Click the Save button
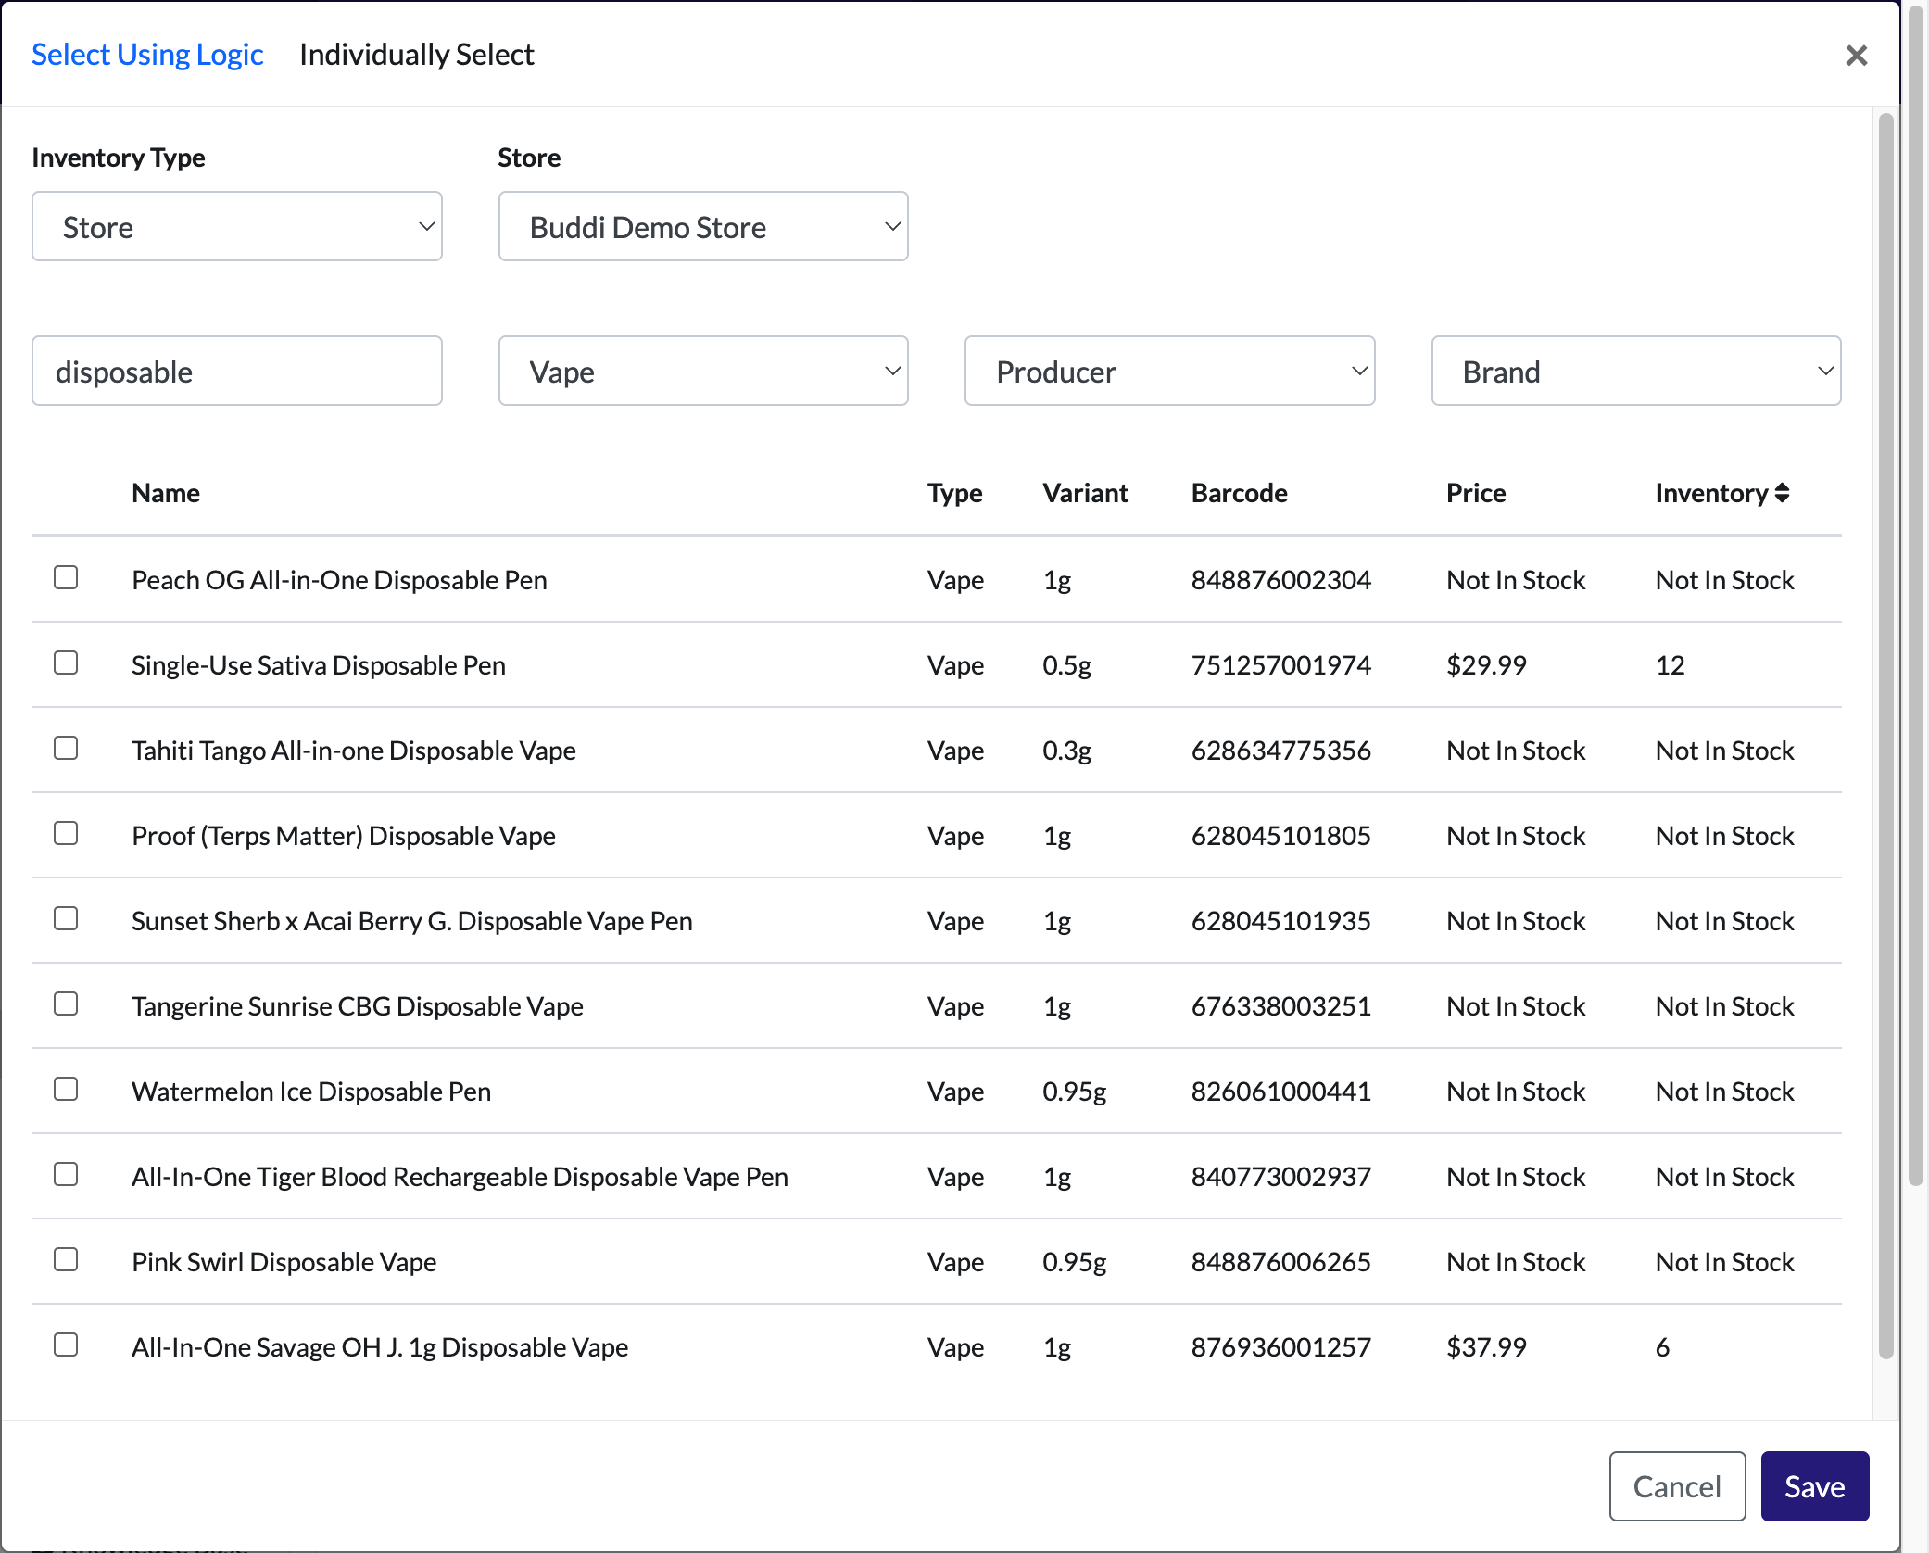This screenshot has height=1553, width=1929. coord(1814,1486)
